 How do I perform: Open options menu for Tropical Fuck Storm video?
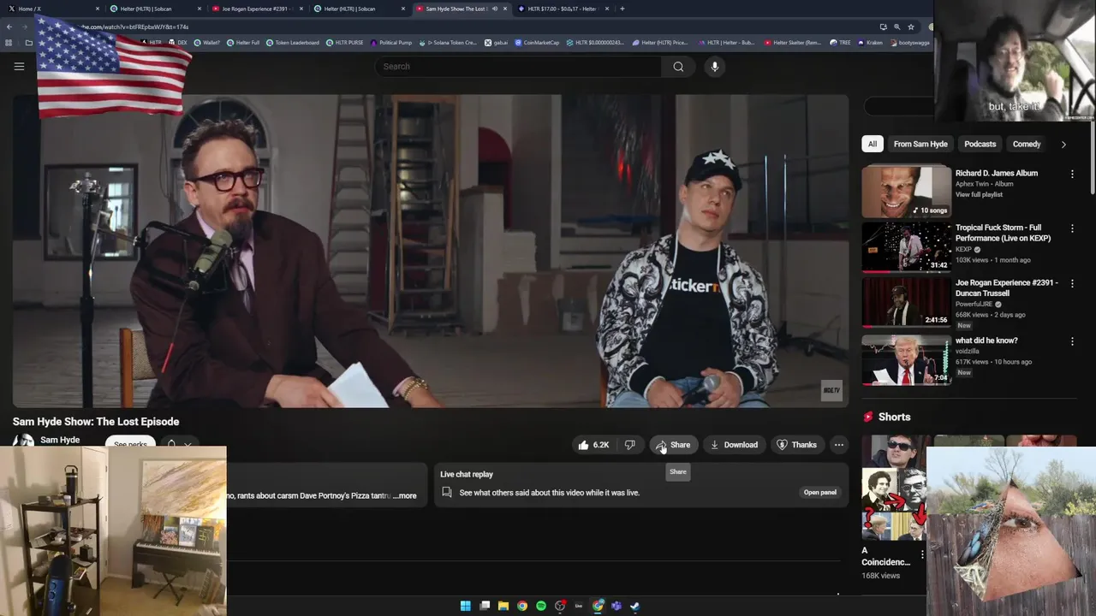pyautogui.click(x=1072, y=228)
